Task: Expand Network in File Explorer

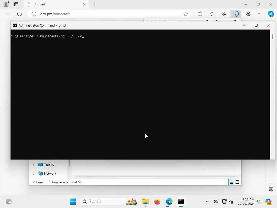Action: coord(34,174)
